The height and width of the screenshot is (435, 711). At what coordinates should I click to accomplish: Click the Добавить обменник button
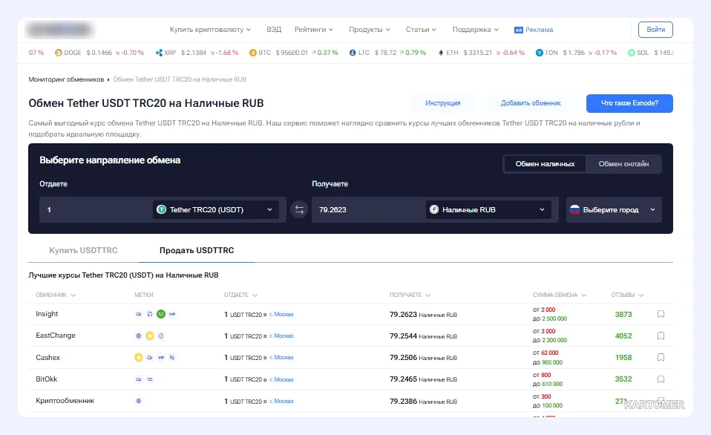tap(531, 103)
